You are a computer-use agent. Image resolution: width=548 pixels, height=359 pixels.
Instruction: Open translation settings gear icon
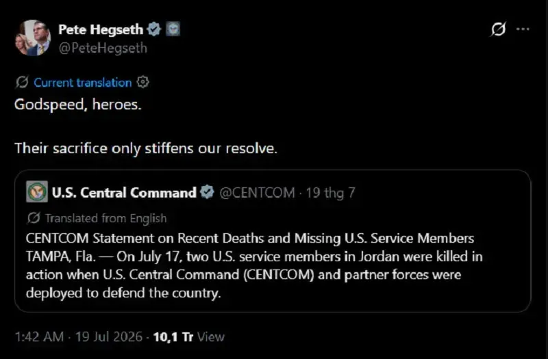[142, 82]
